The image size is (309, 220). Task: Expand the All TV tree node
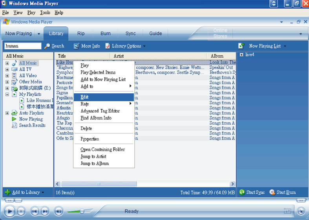coord(7,69)
